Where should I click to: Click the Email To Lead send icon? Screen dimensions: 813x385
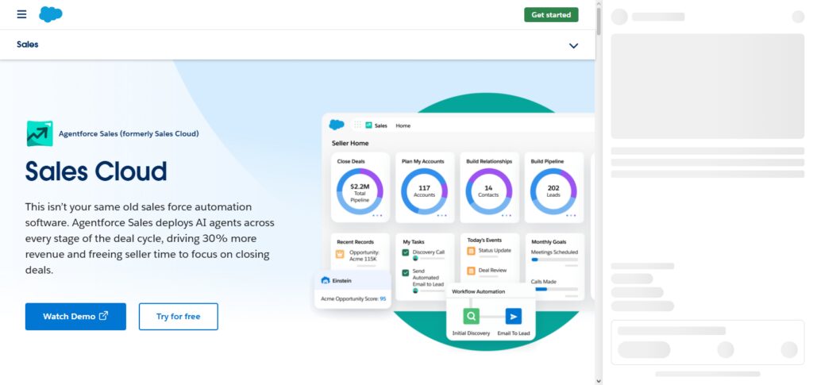(514, 316)
